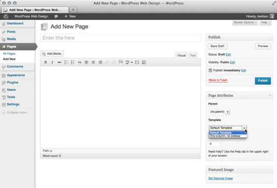The image size is (277, 188).
Task: Click the user avatar in admin bar
Action: click(272, 17)
